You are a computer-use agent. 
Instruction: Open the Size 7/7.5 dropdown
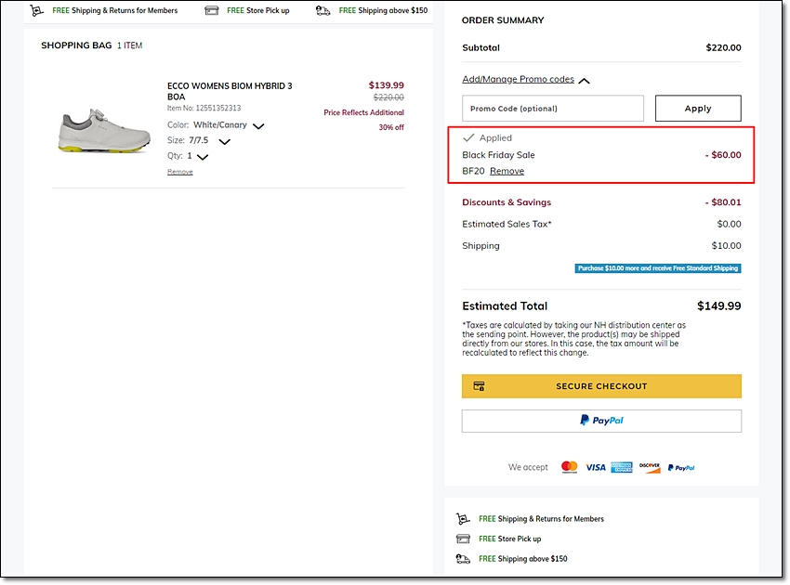[x=225, y=141]
